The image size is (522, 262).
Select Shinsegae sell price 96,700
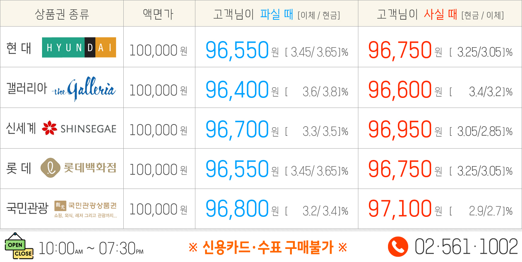tap(237, 130)
